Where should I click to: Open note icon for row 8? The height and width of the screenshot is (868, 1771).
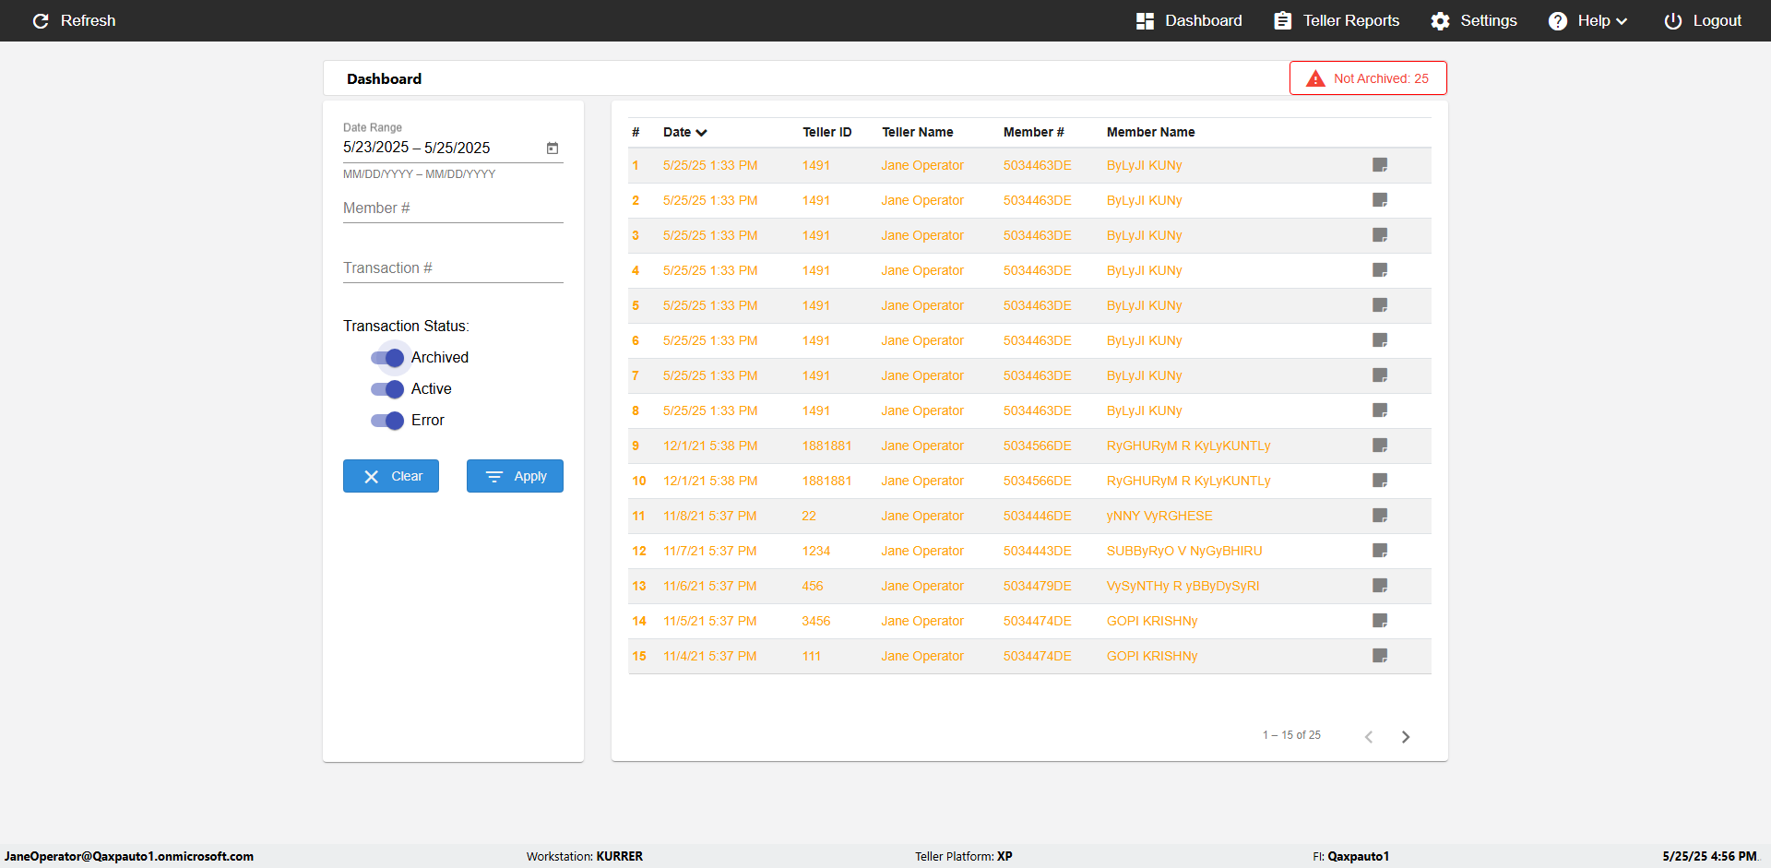click(1380, 410)
